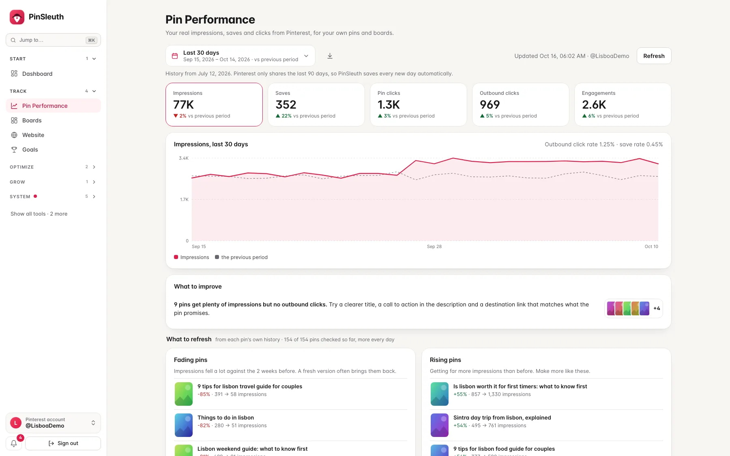Click the calendar icon in date picker
730x456 pixels.
[x=175, y=56]
